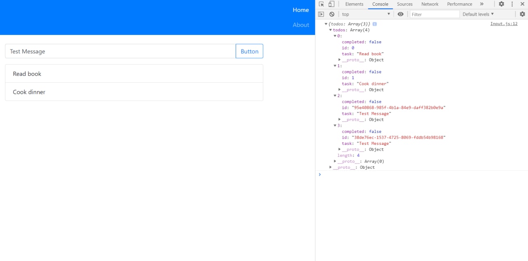Viewport: 528px width, 261px height.
Task: Open the Input.js:12 source link
Action: (504, 24)
